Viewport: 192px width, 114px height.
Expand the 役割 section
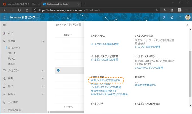(43, 78)
